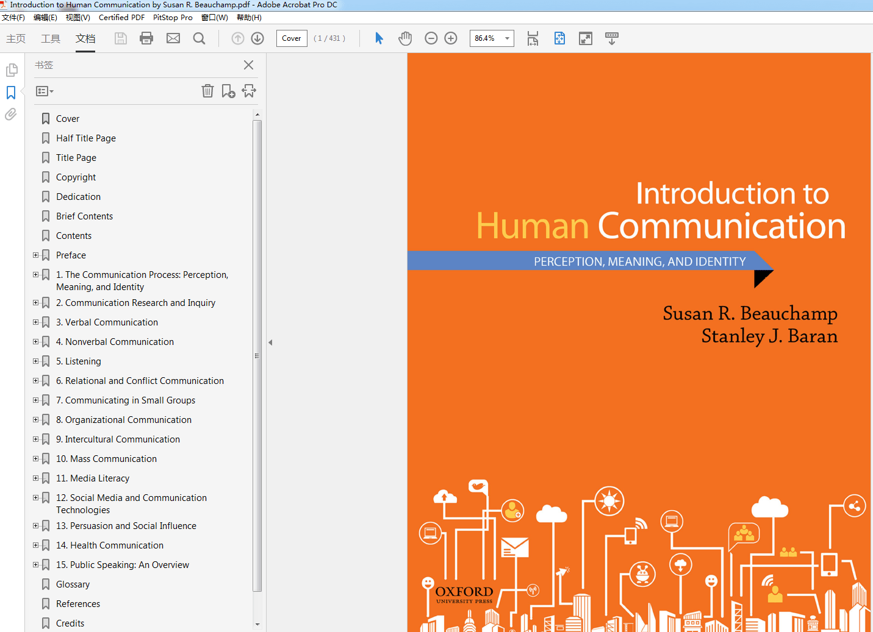The height and width of the screenshot is (632, 873).
Task: Jump to the 'Glossary' bookmark
Action: (73, 584)
